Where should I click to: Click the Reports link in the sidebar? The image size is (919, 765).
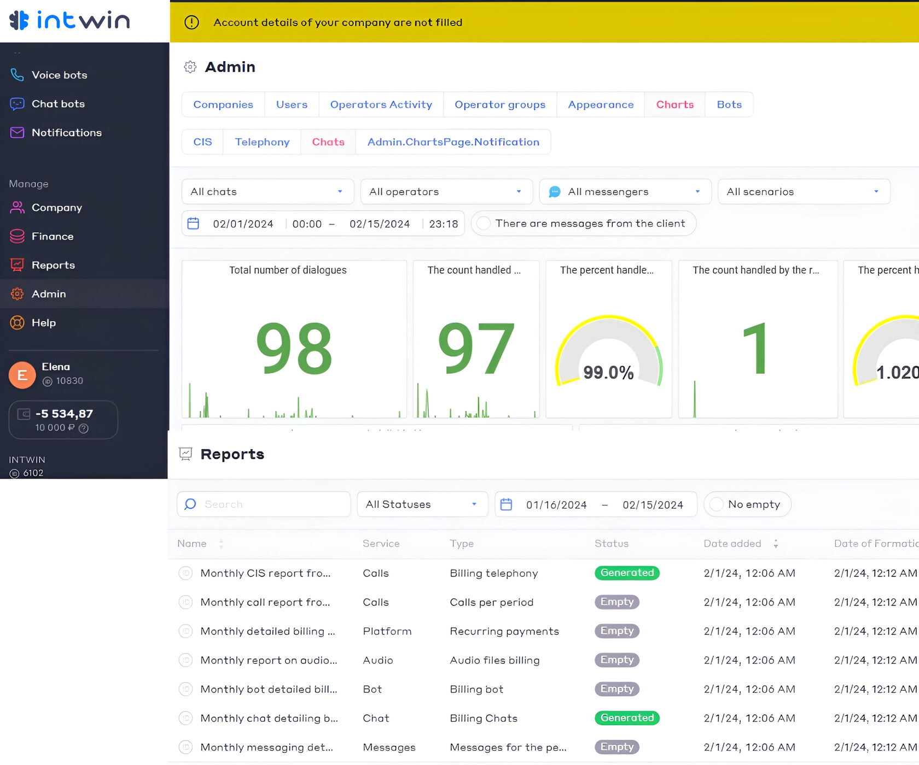(x=53, y=265)
